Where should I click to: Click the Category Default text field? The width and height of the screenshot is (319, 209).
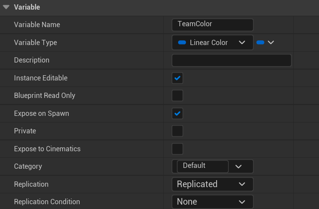point(202,166)
